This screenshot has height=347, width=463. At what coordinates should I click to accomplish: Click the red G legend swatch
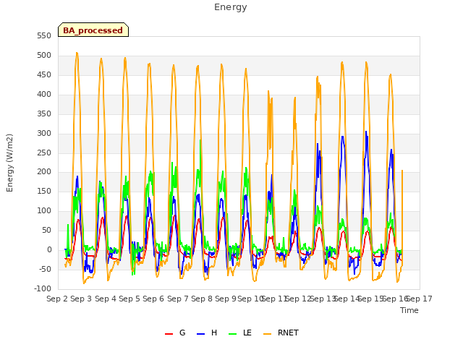(169, 334)
